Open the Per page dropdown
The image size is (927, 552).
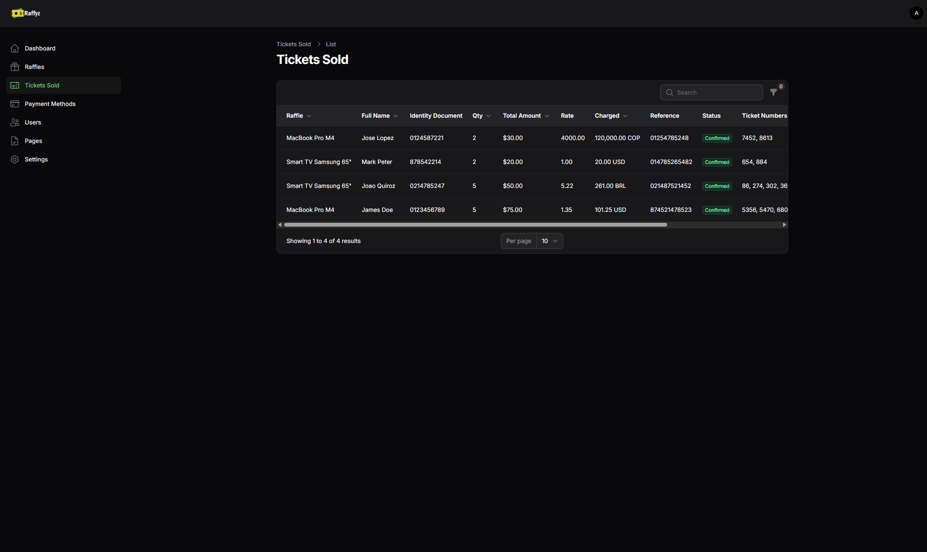[x=549, y=241]
